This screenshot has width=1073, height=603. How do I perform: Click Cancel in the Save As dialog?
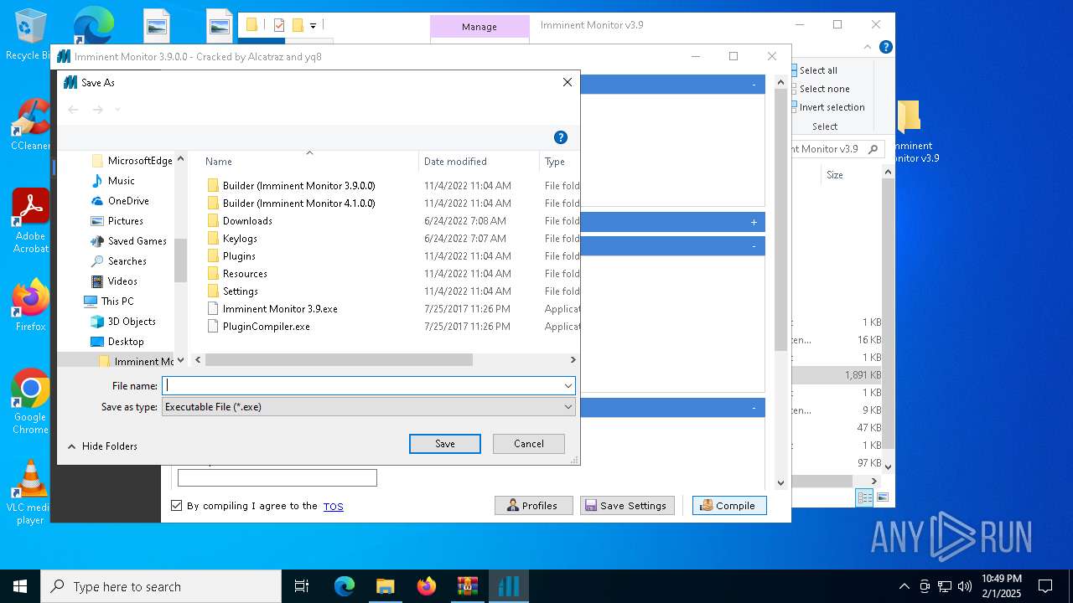pyautogui.click(x=529, y=444)
